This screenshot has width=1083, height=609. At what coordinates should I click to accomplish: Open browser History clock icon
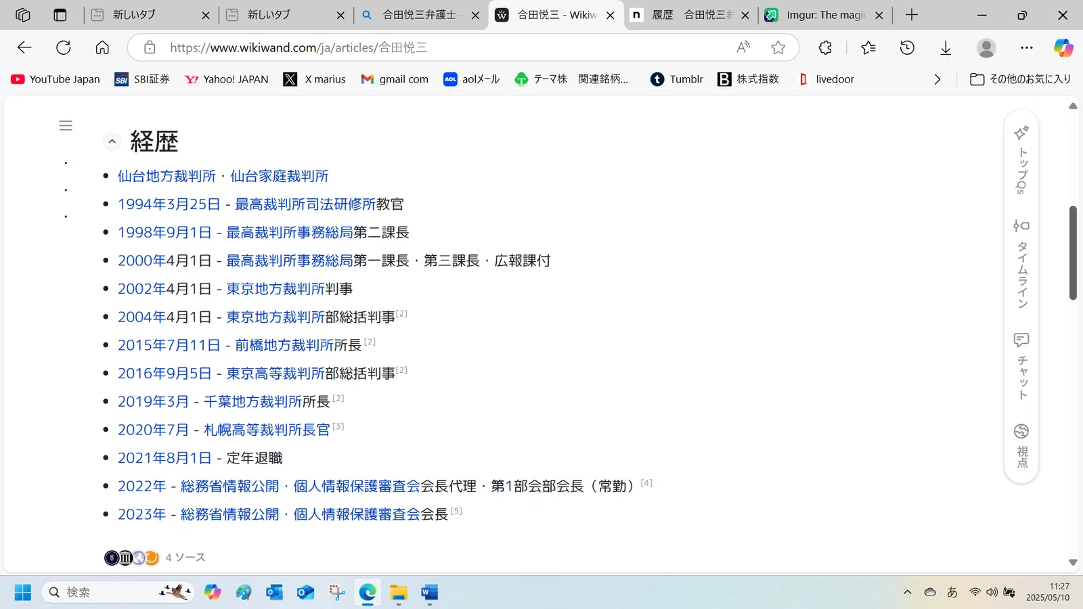click(907, 47)
